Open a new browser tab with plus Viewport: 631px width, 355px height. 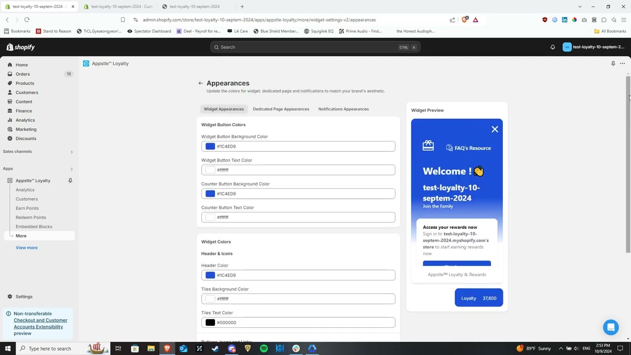[x=242, y=6]
